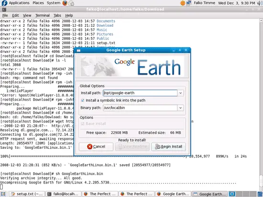Open the Fedora Applications menu icon
This screenshot has height=197, width=263.
tap(4, 3)
